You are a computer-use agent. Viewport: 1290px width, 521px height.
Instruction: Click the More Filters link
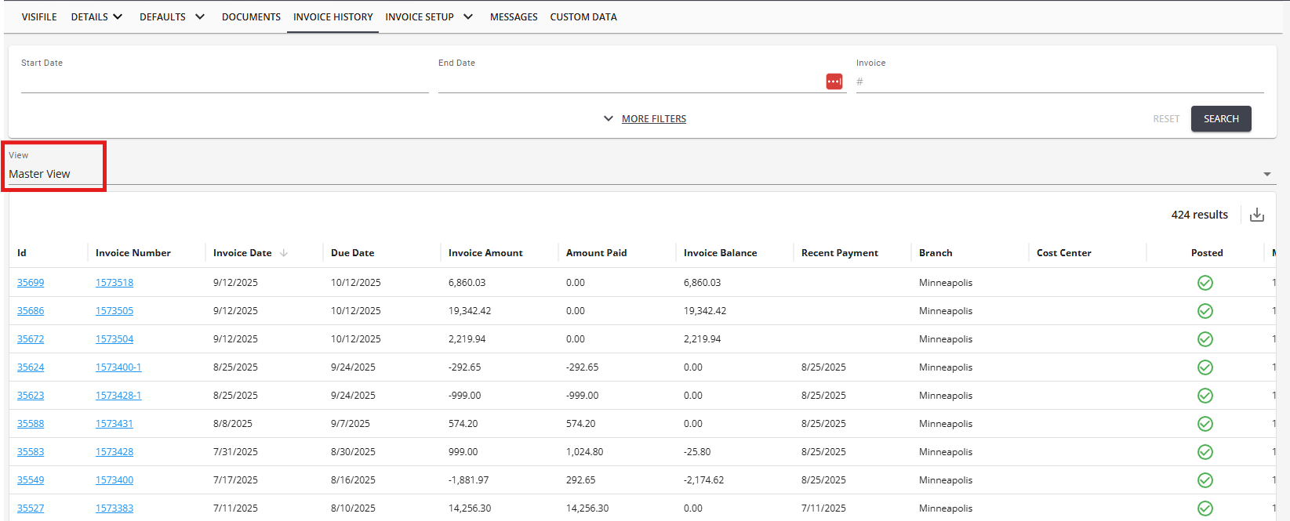pyautogui.click(x=654, y=119)
